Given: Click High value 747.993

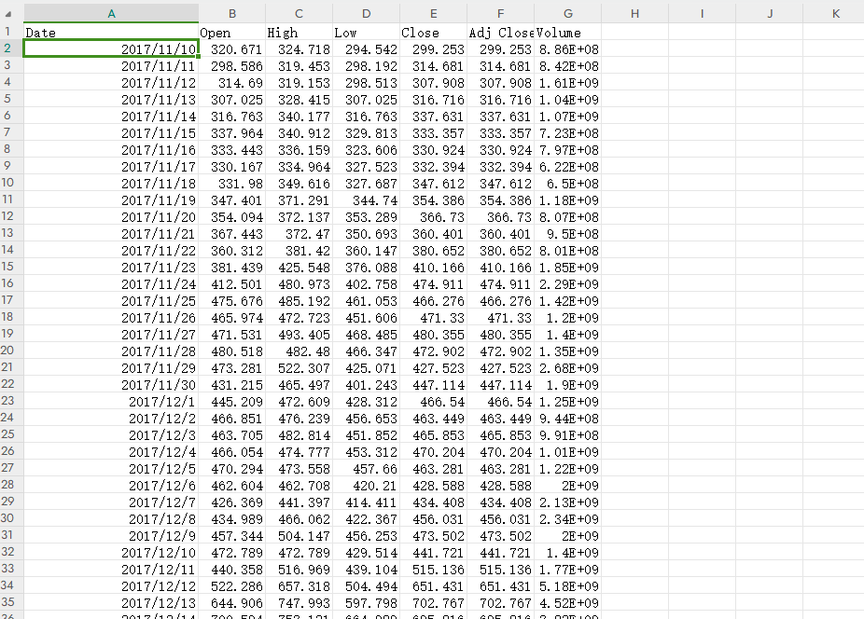Looking at the screenshot, I should pos(300,602).
